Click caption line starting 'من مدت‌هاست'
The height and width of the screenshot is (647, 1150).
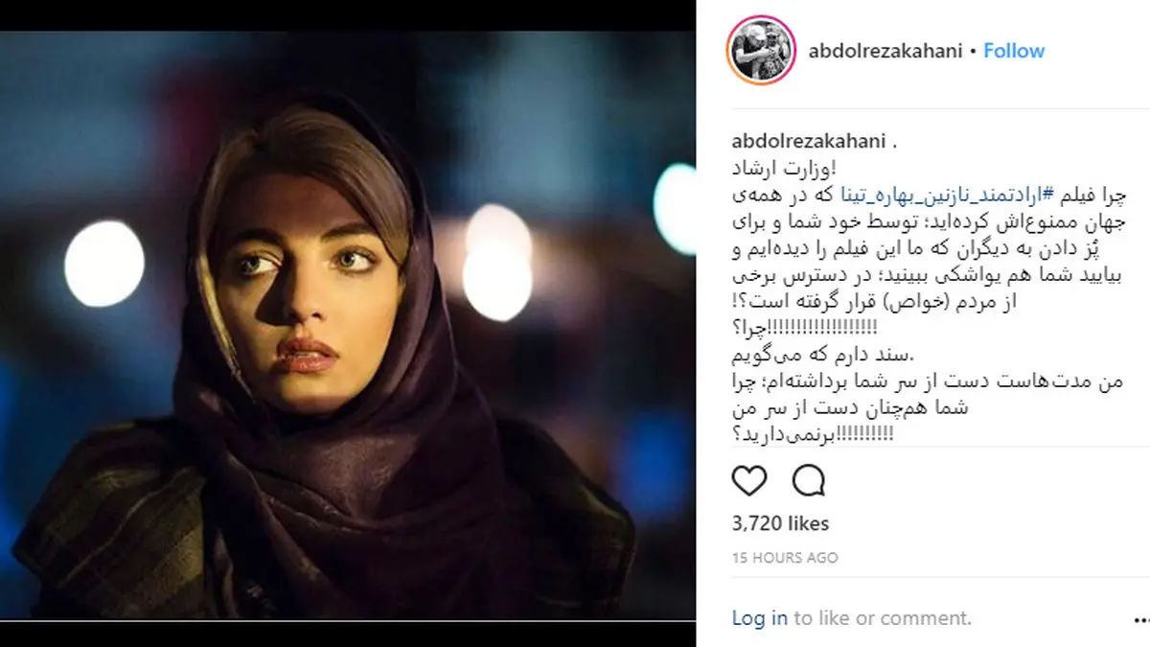(927, 381)
